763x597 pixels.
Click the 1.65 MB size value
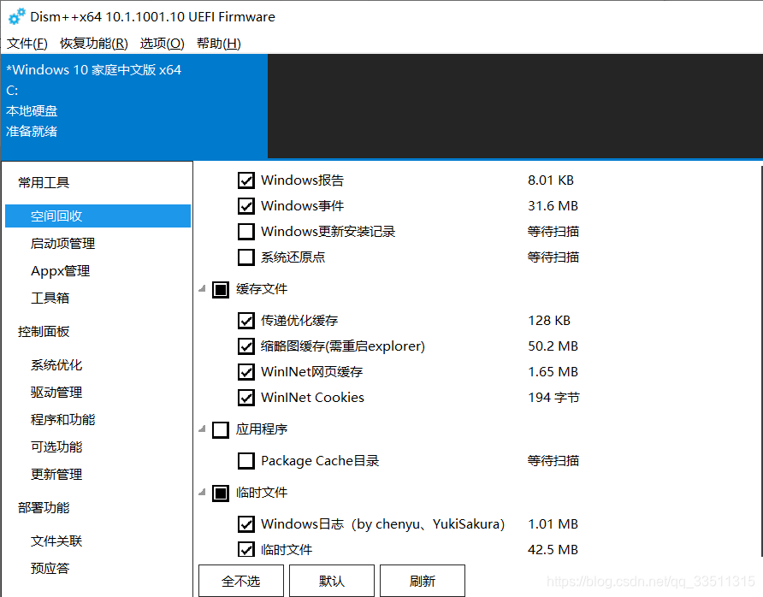click(x=553, y=372)
